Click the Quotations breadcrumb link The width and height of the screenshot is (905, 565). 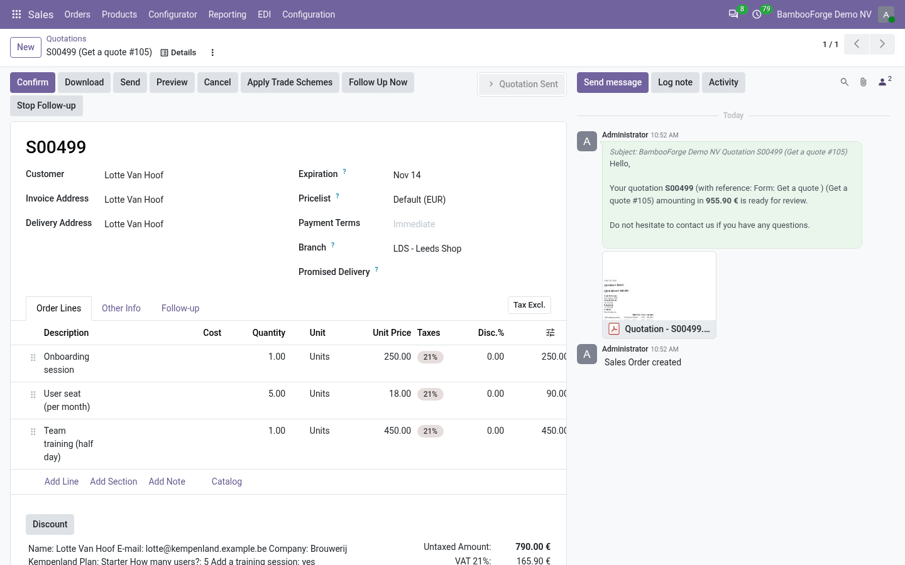66,39
